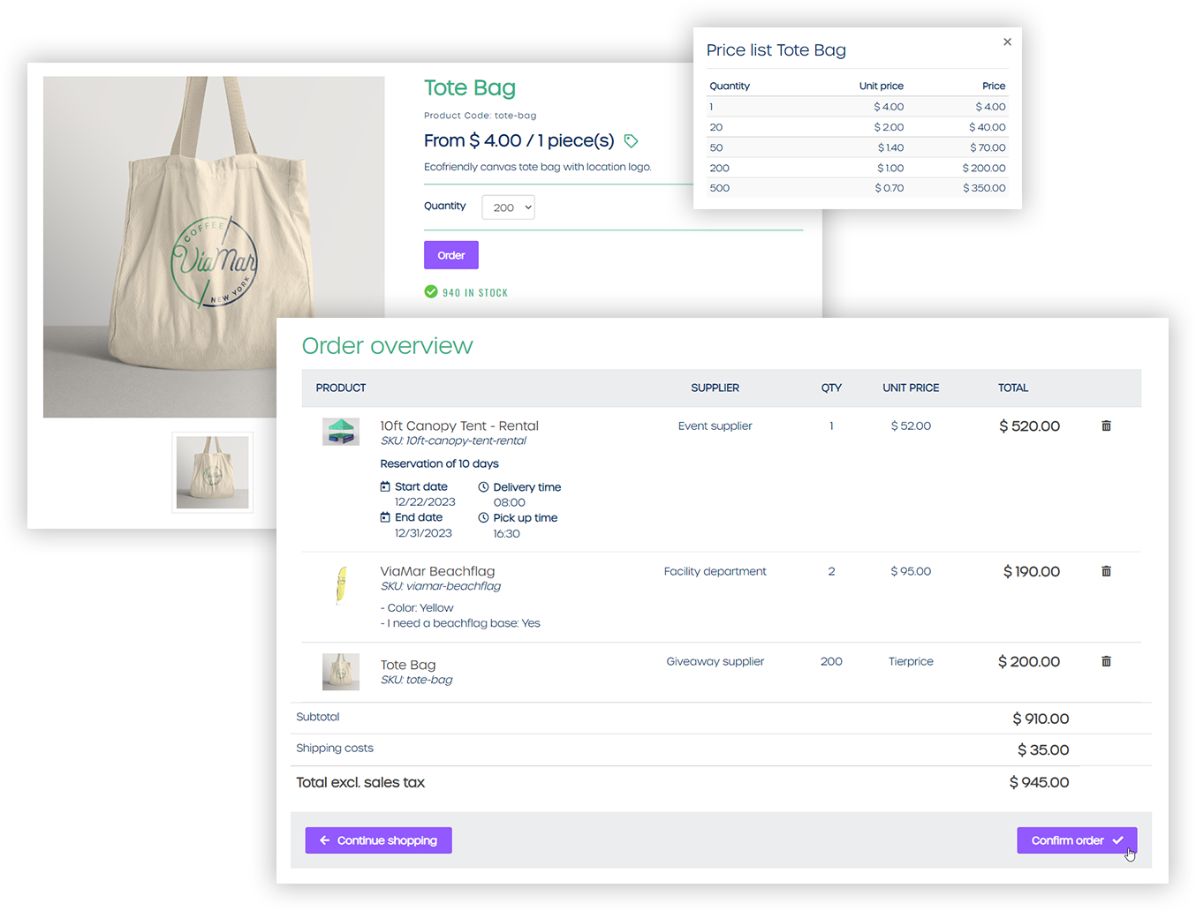Click the SUPPLIER column header
Image resolution: width=1196 pixels, height=911 pixels.
pyautogui.click(x=715, y=388)
